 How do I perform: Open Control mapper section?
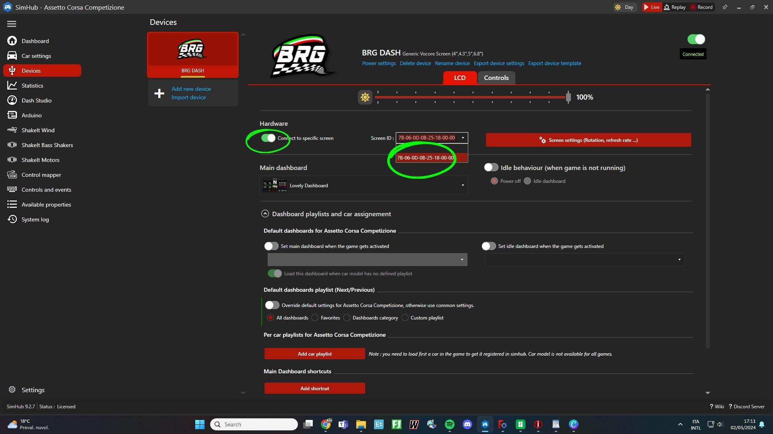[x=42, y=175]
